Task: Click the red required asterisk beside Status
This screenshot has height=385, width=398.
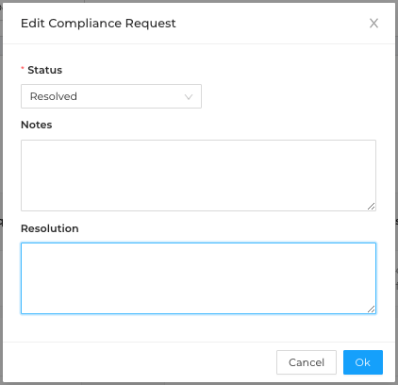Action: coord(23,68)
